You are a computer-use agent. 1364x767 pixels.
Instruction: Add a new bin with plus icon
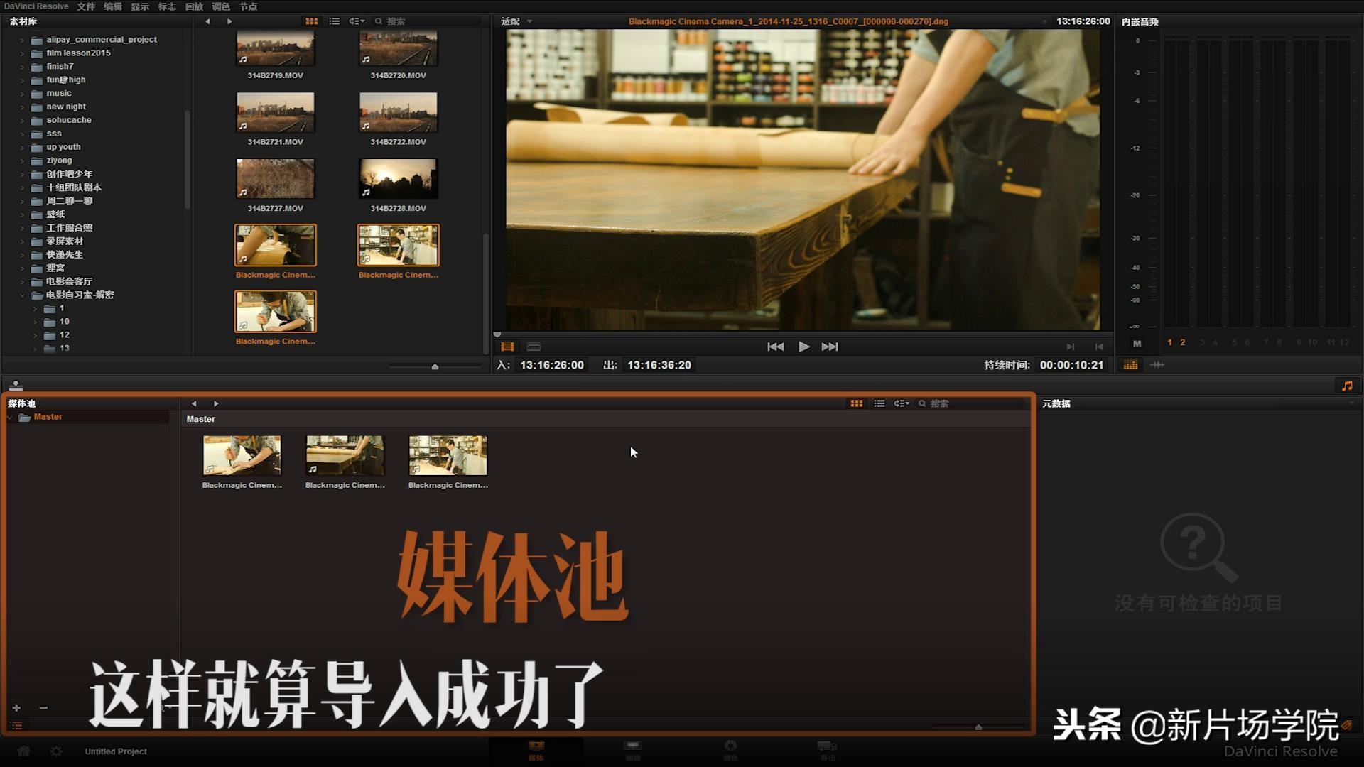point(16,708)
